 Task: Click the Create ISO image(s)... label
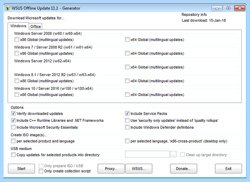(x=29, y=135)
